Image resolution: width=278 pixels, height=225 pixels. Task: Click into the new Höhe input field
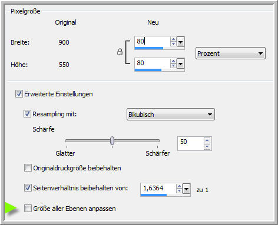153,63
